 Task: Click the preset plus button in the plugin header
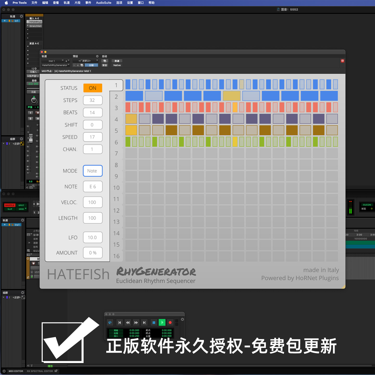pos(78,65)
